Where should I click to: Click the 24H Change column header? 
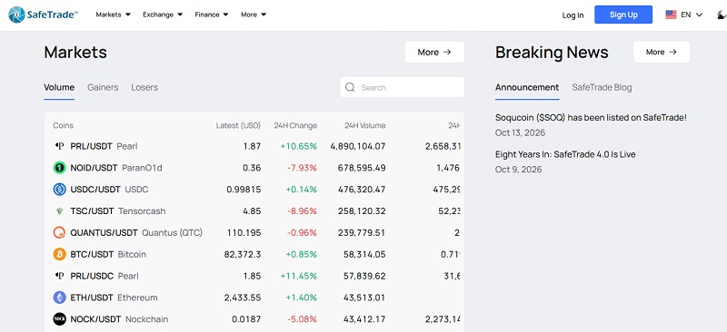pos(295,125)
